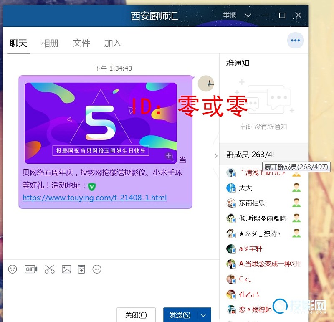Click the avatar of member 恋〃殇得起
The width and height of the screenshot is (334, 322).
(231, 309)
